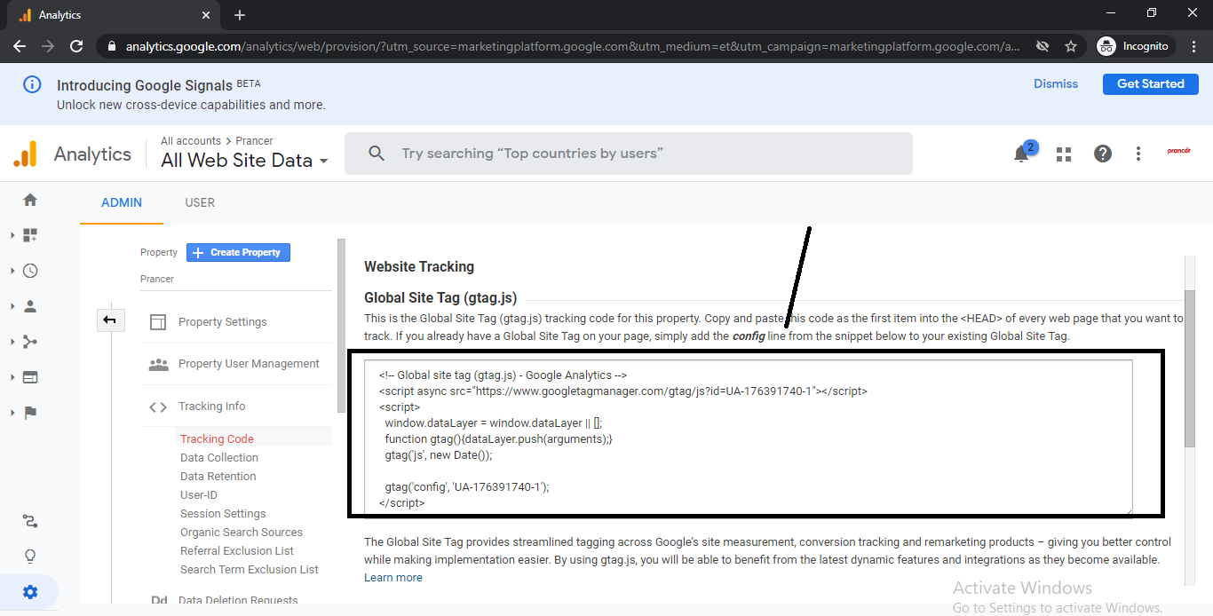Open a new browser tab

tap(240, 15)
